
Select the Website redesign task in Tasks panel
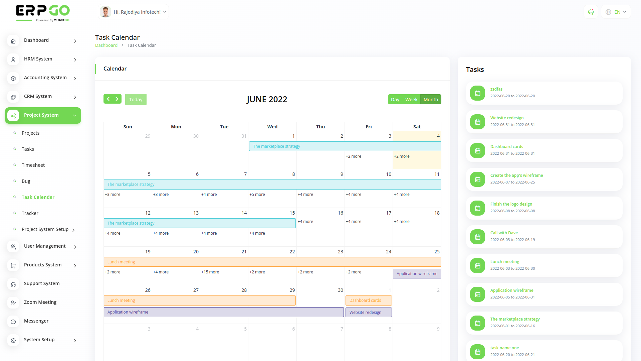[507, 118]
